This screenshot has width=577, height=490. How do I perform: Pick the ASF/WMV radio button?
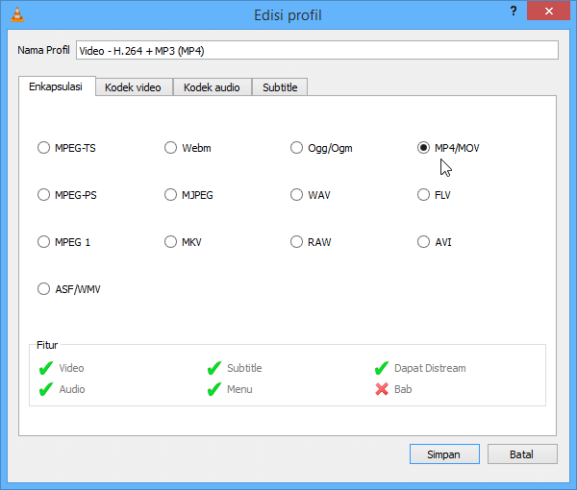(x=43, y=289)
